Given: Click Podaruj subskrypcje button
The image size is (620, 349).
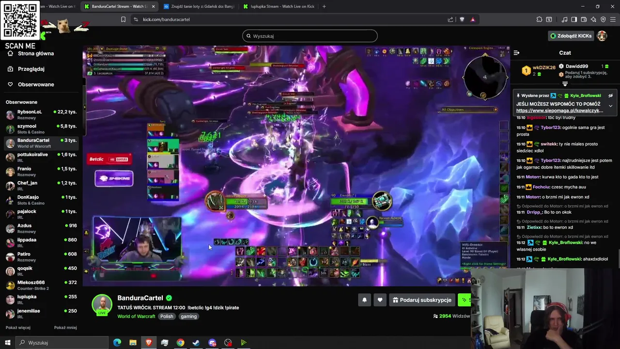Looking at the screenshot, I should 422,300.
